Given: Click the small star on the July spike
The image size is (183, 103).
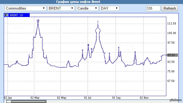Looking at the screenshot, I should click(x=88, y=45).
